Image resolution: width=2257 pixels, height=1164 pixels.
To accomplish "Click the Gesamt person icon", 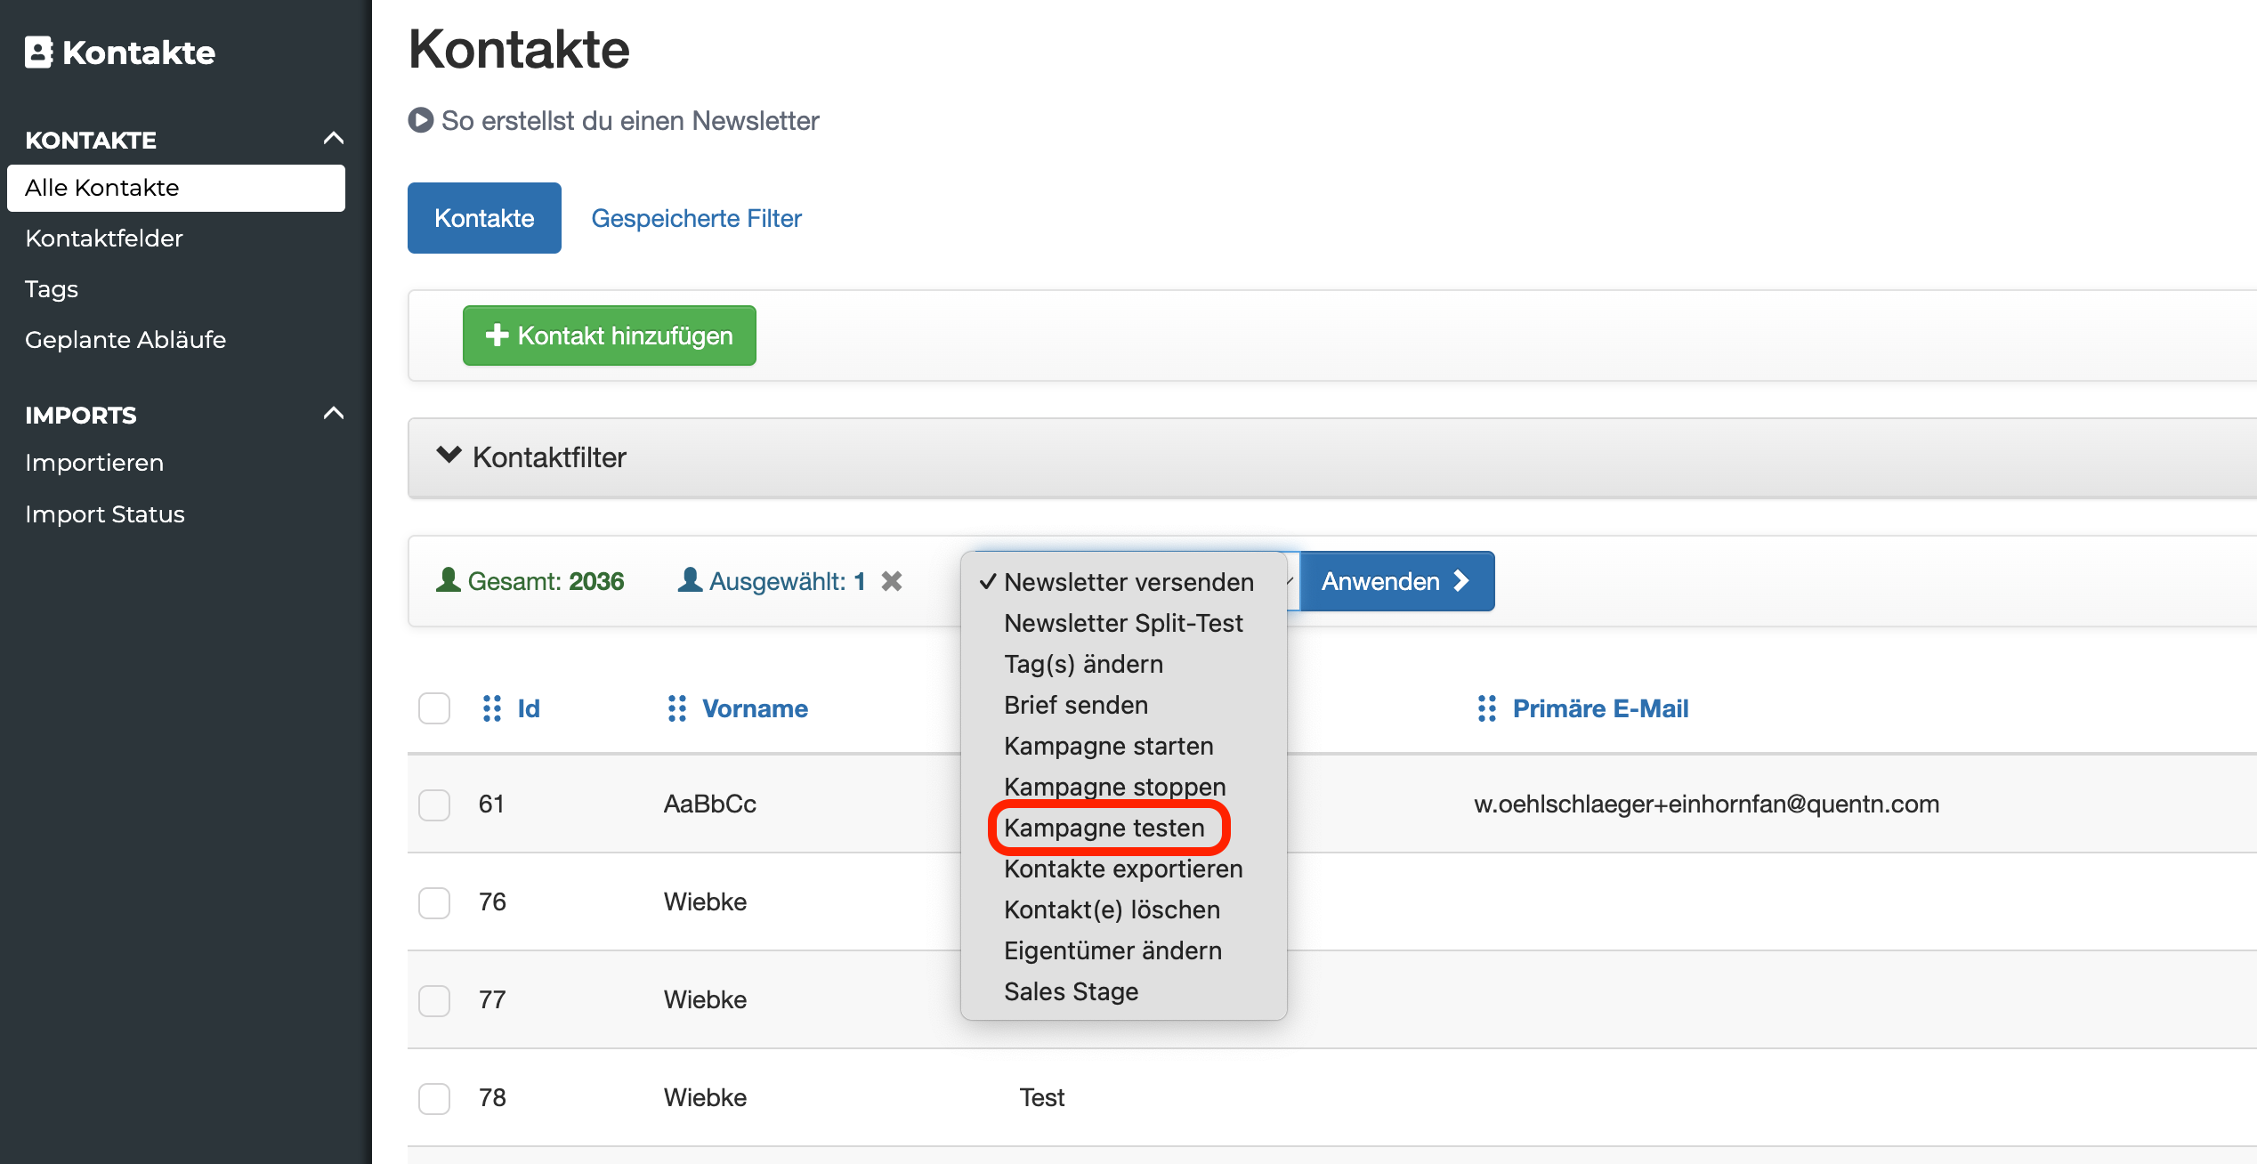I will 448,580.
